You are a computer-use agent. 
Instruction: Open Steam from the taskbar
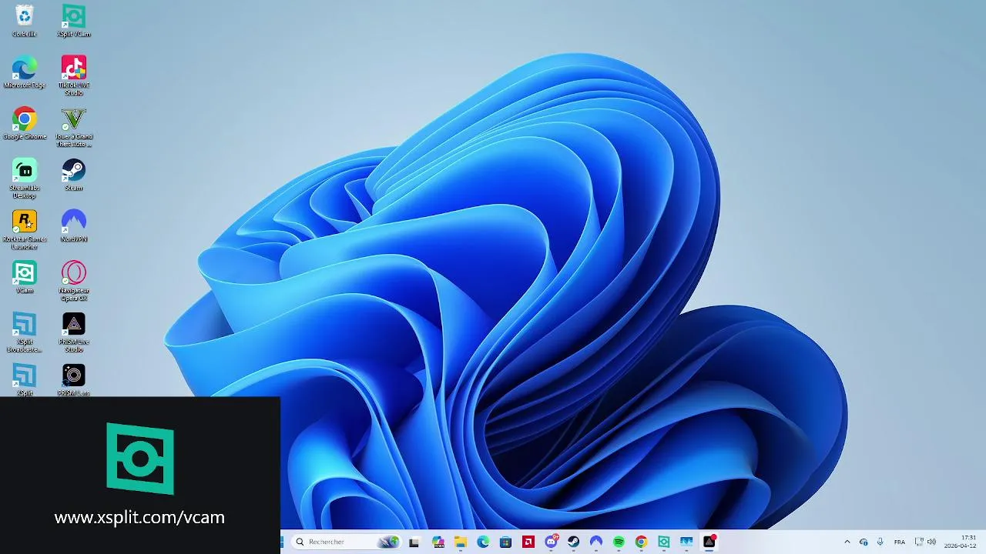(x=573, y=542)
